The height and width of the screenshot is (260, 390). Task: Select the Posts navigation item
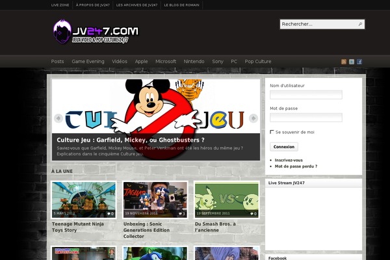(57, 62)
